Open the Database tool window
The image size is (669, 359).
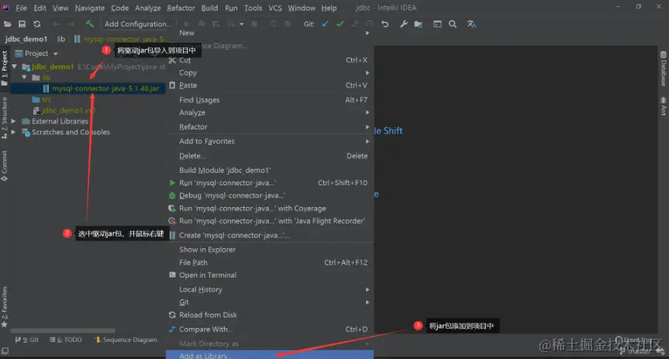click(x=663, y=69)
